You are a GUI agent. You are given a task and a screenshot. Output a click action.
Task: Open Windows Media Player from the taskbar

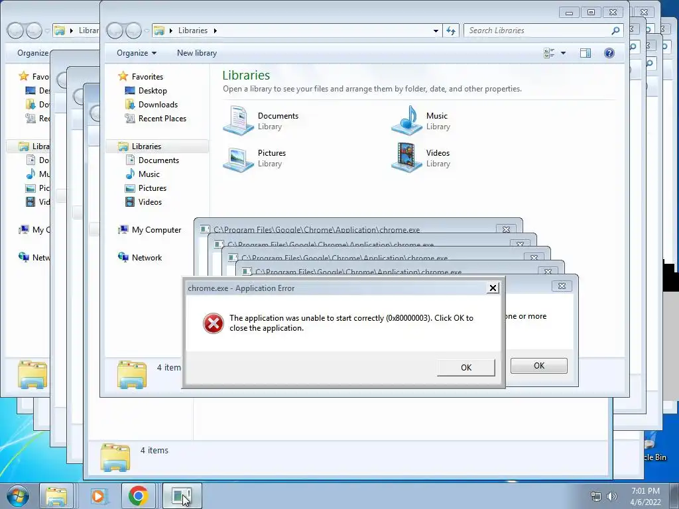point(97,496)
